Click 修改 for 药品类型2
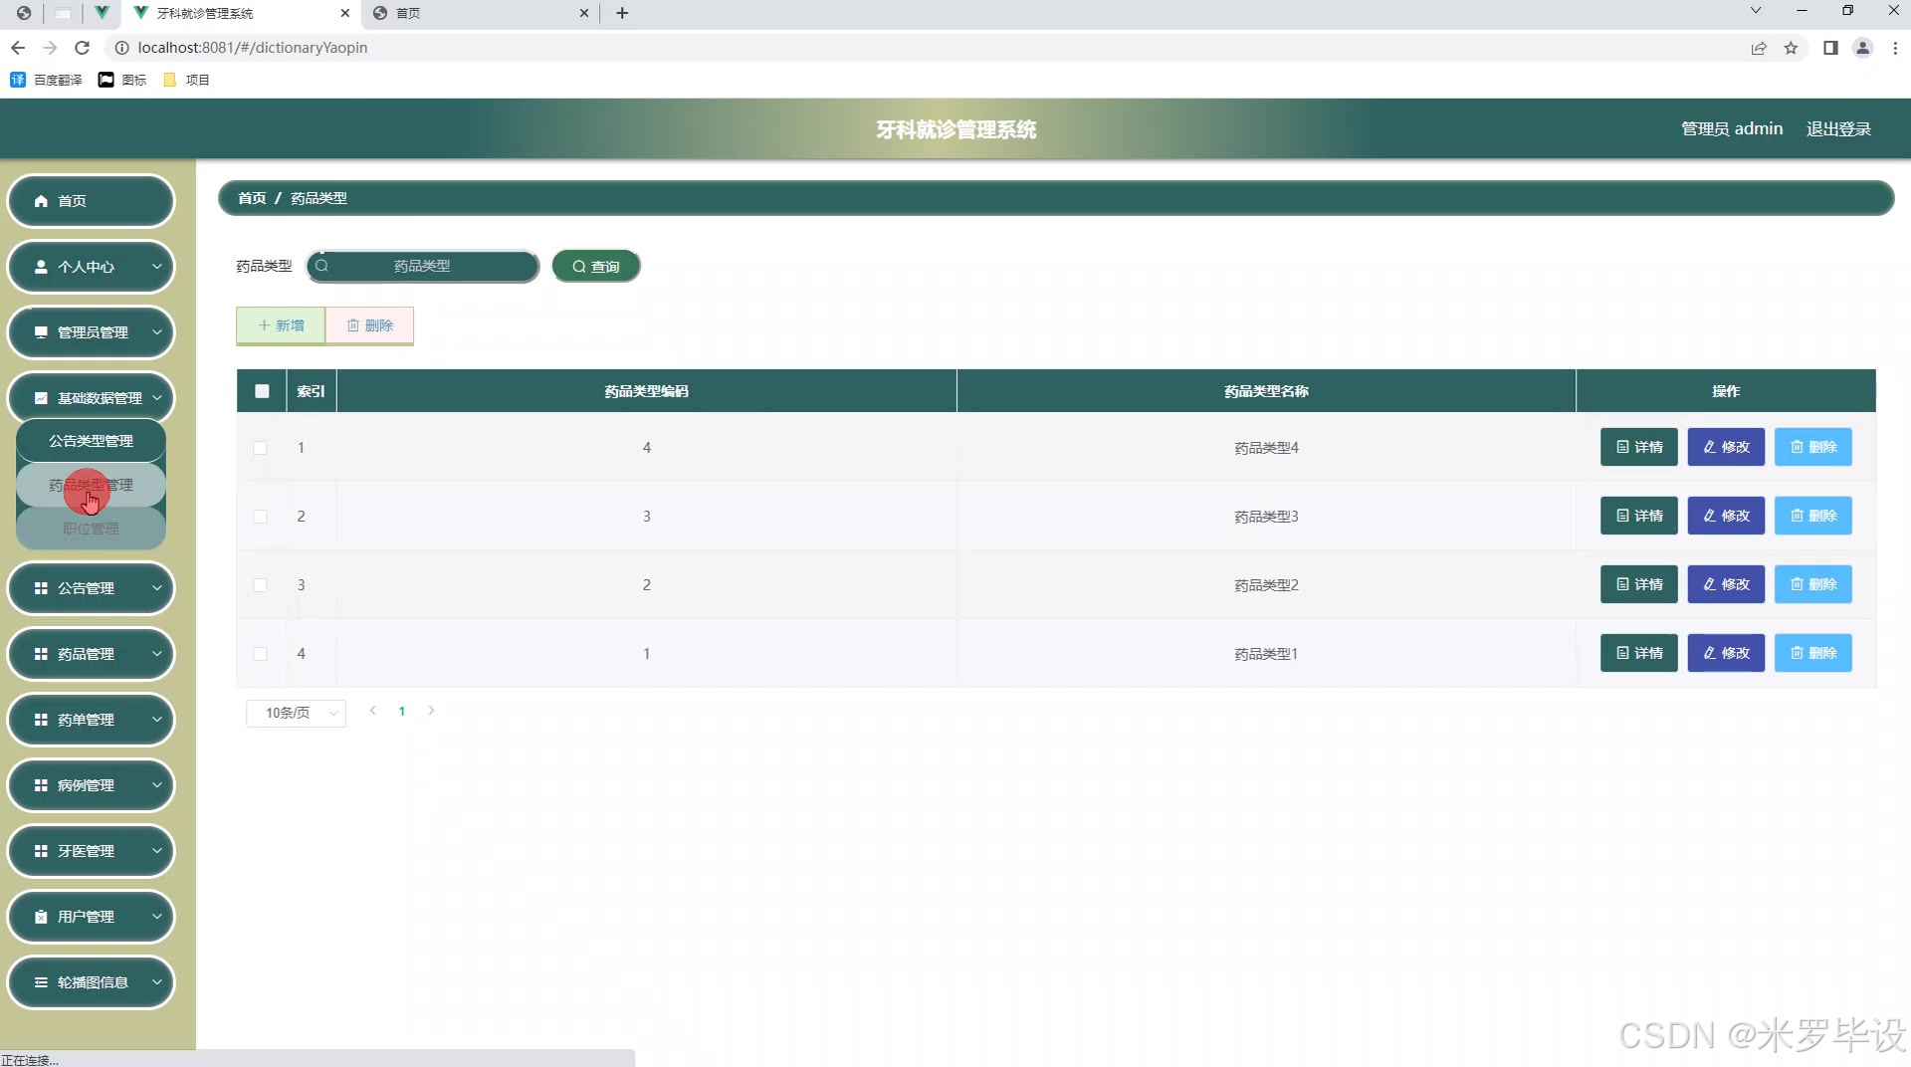1911x1067 pixels. coord(1726,584)
